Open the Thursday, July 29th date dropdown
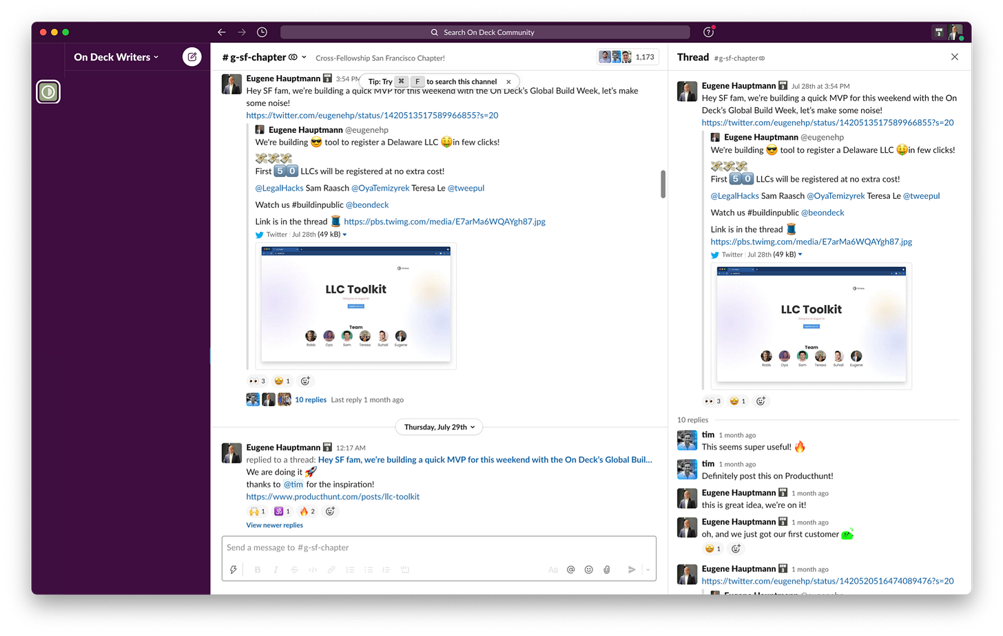 [440, 427]
